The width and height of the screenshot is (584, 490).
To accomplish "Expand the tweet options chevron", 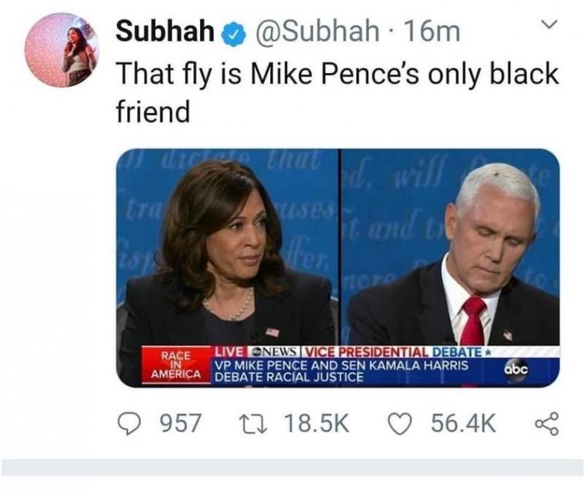I will click(547, 27).
